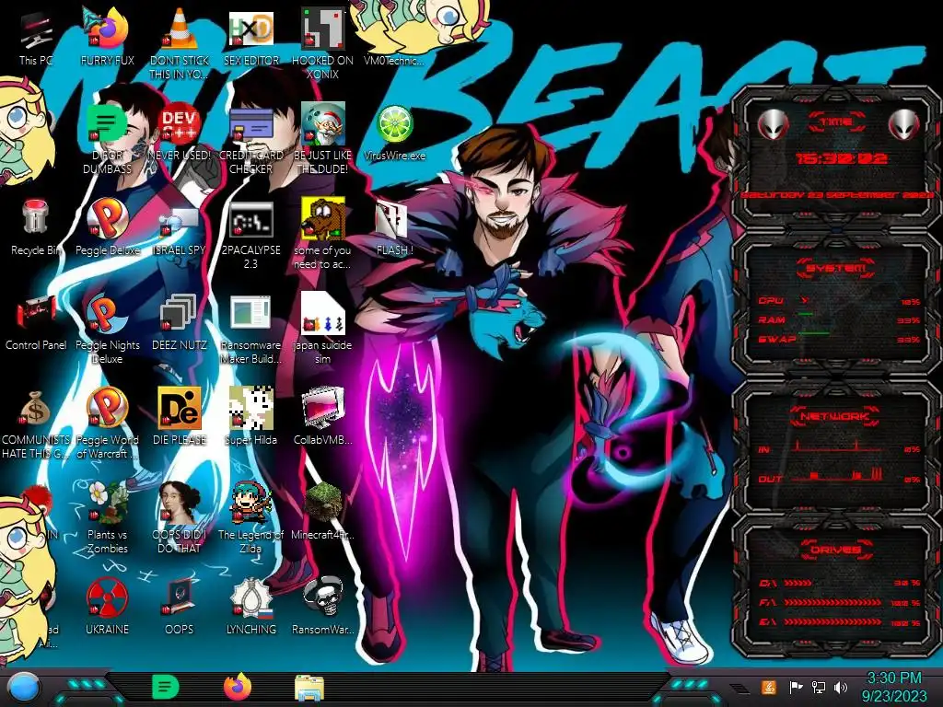This screenshot has height=707, width=943.
Task: Open the volume control in the tray
Action: coord(841,687)
